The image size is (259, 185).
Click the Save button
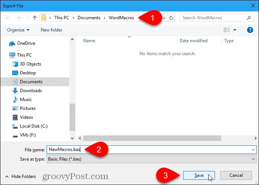point(199,175)
